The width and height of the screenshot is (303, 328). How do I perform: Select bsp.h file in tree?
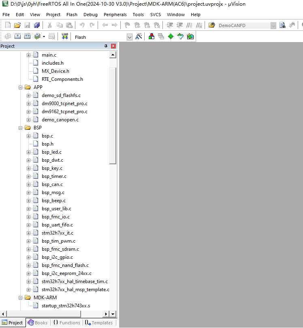click(x=47, y=144)
